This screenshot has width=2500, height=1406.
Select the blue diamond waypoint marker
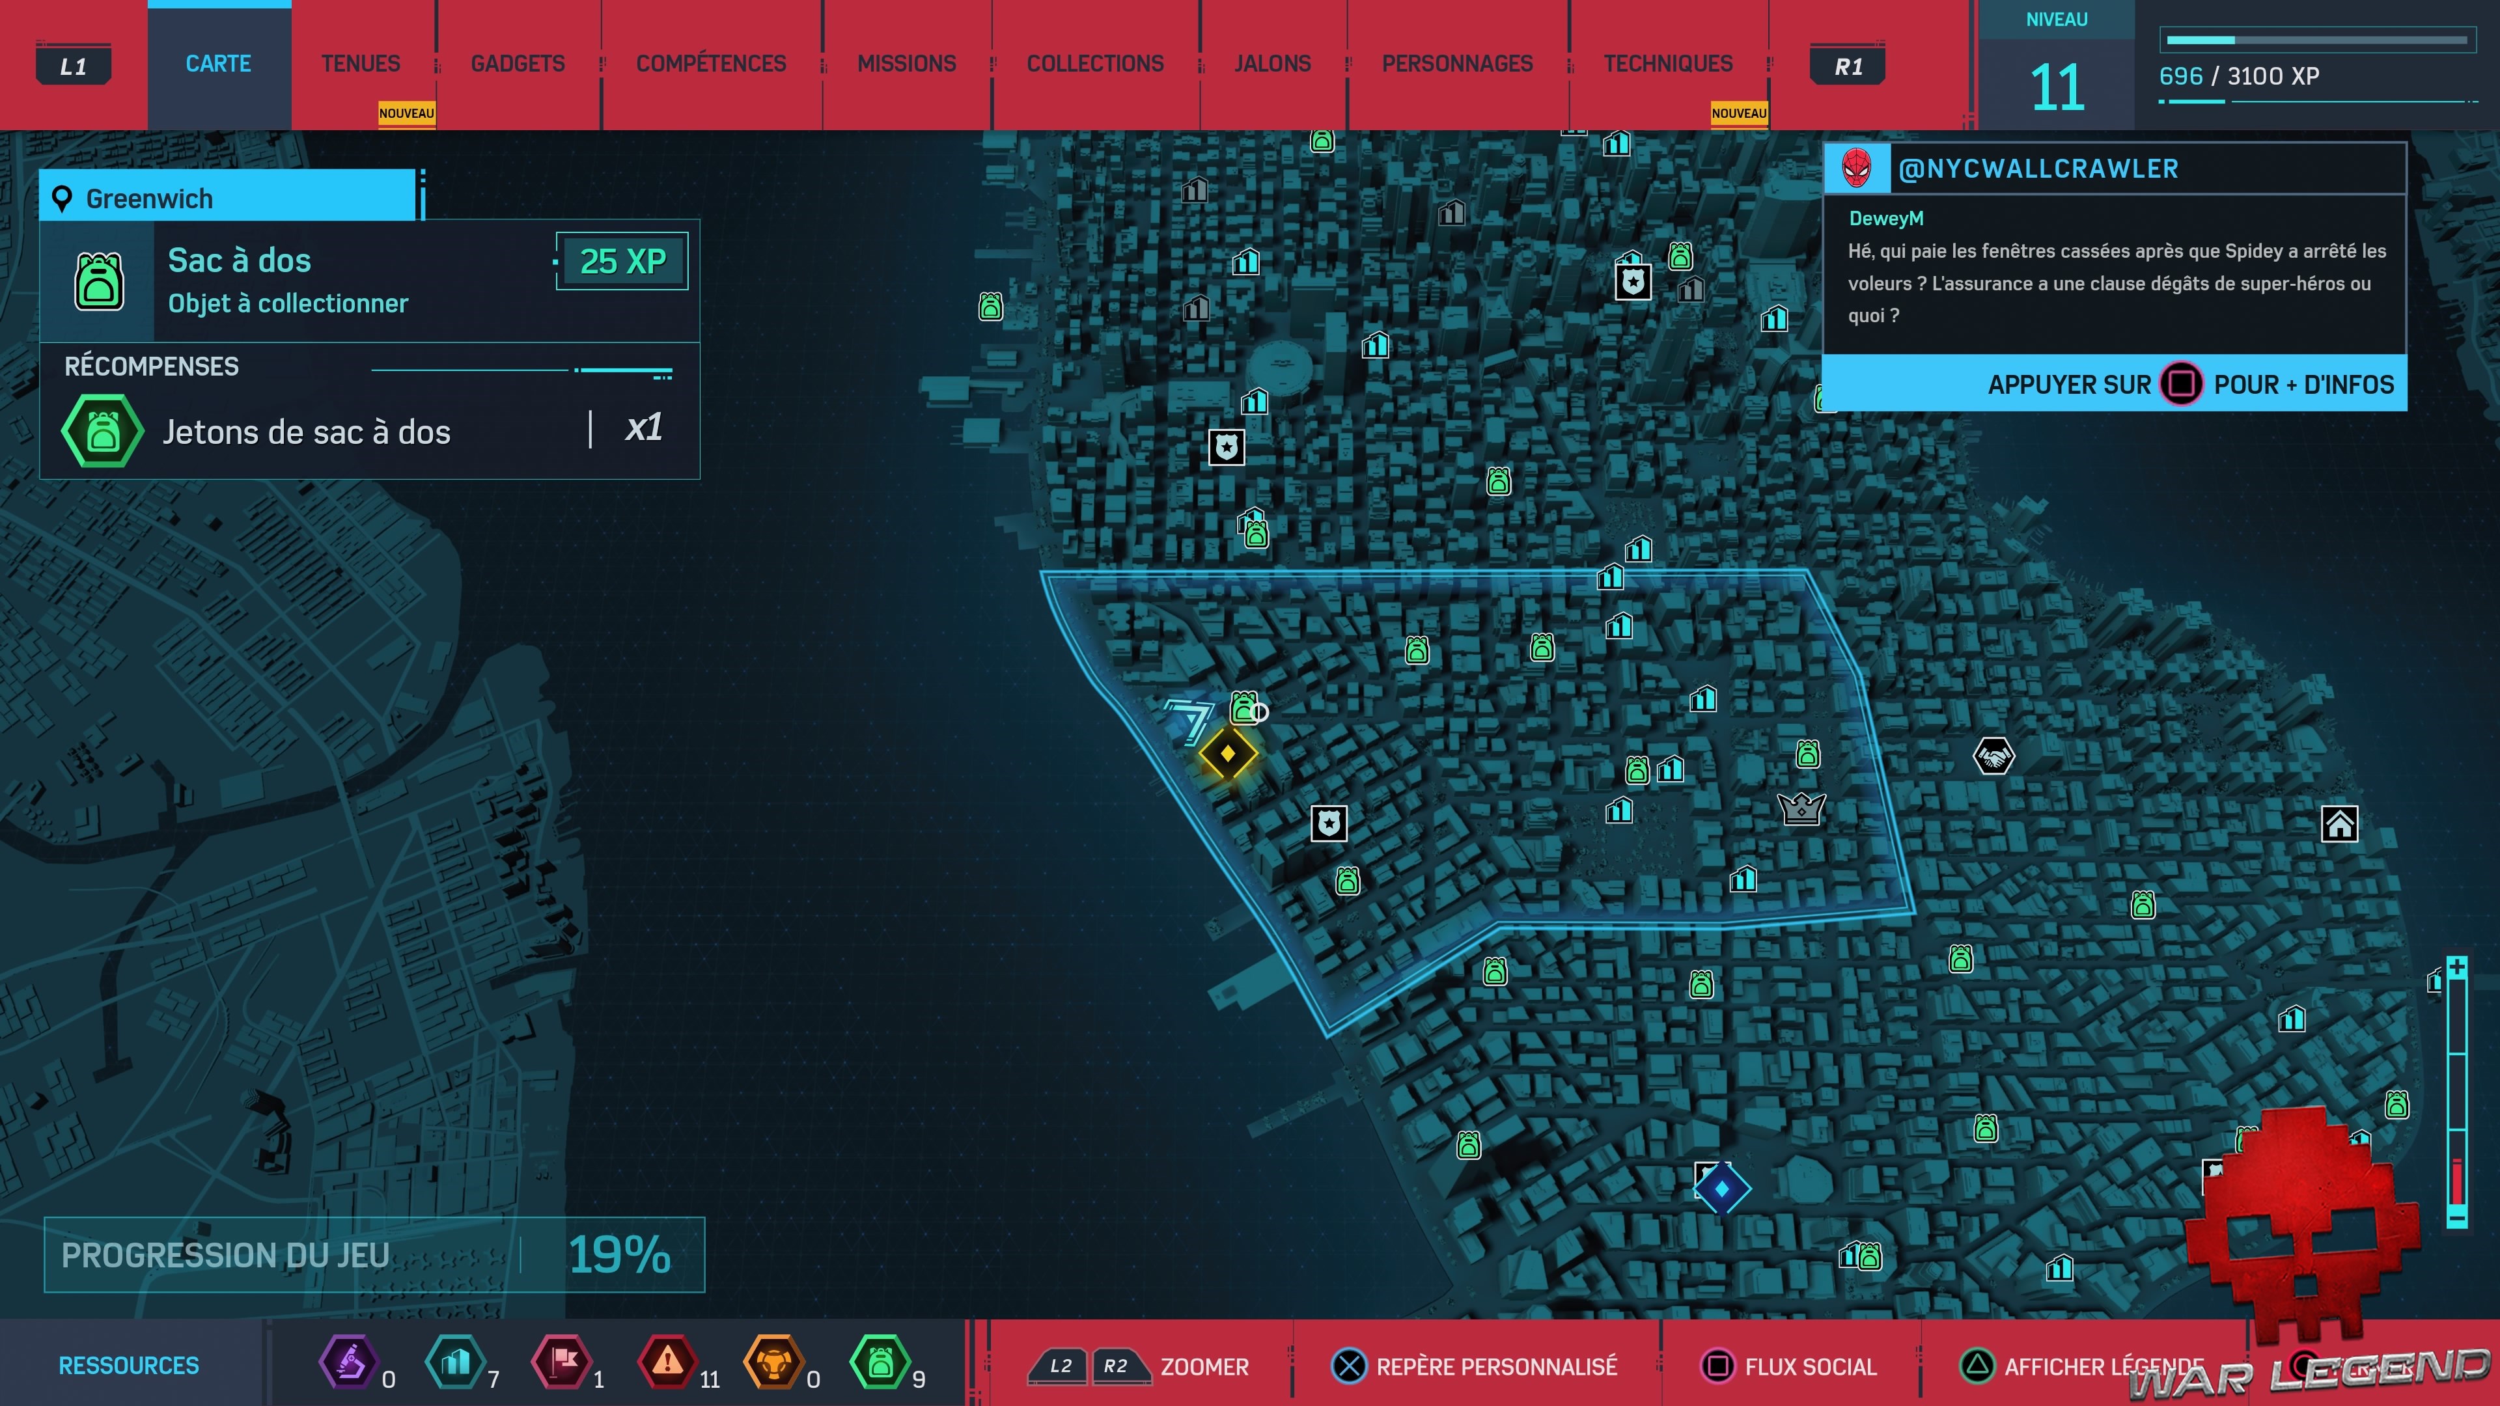pyautogui.click(x=1721, y=1189)
